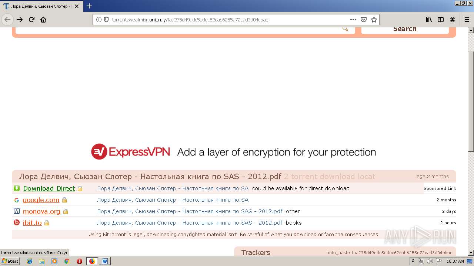Launch Internet Explorer from taskbar
Screen dimensions: 474x266
coord(30,261)
